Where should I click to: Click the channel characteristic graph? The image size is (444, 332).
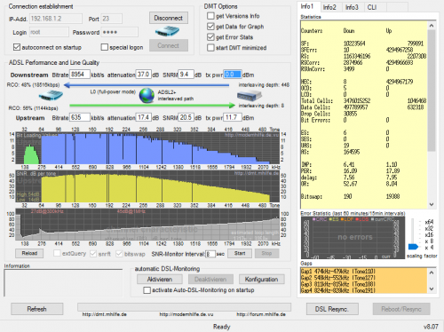(x=147, y=225)
